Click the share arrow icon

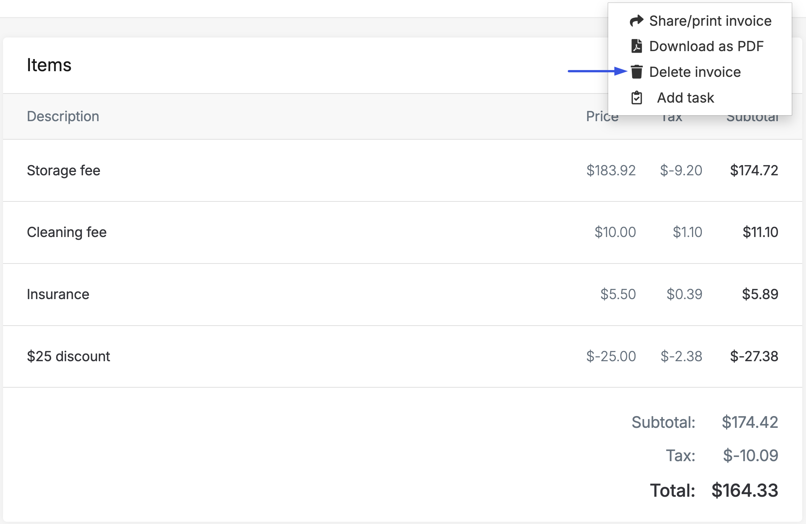(637, 21)
